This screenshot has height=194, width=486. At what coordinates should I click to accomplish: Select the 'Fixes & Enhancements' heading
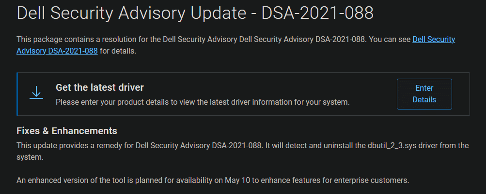click(x=67, y=131)
